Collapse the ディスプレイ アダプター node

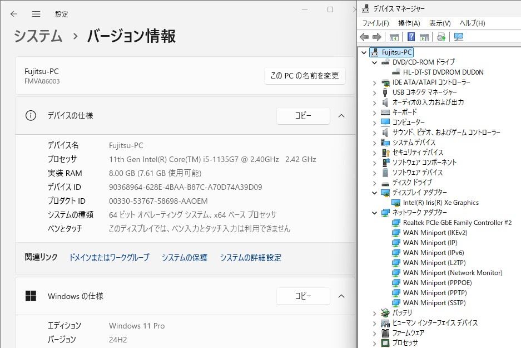(x=374, y=193)
